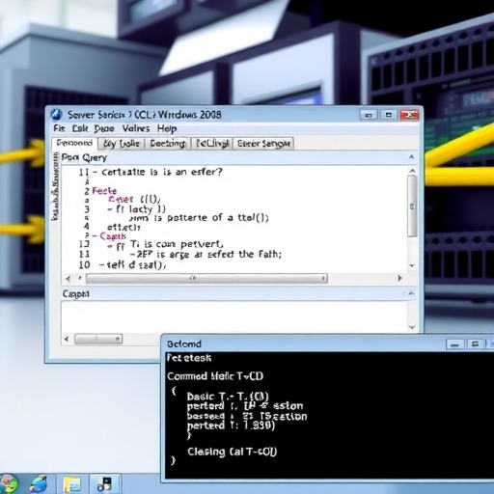Image resolution: width=494 pixels, height=494 pixels.
Task: Click the query editor horizontal scroll left arrow
Action: 68,278
